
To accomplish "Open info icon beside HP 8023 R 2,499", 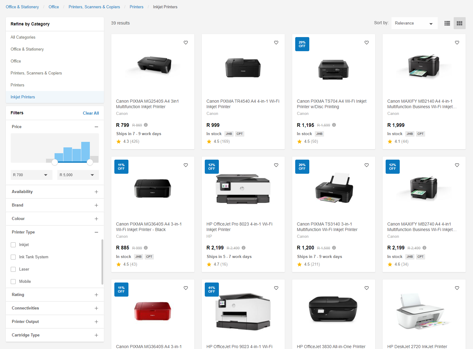I will coord(244,248).
